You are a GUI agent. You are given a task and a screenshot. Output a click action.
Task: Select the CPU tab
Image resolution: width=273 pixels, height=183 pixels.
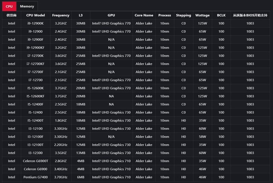point(9,6)
